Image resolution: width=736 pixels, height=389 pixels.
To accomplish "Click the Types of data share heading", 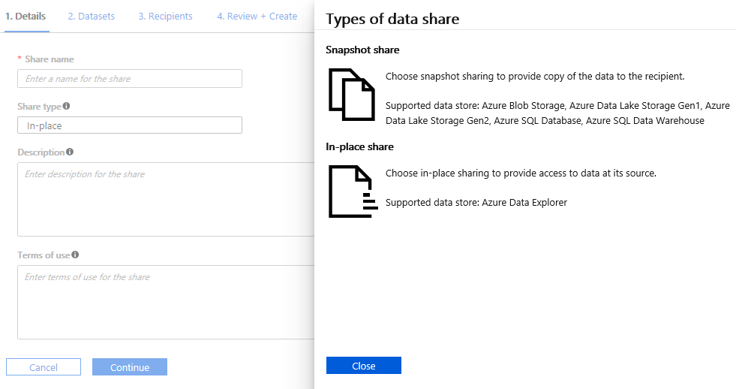I will pyautogui.click(x=392, y=19).
